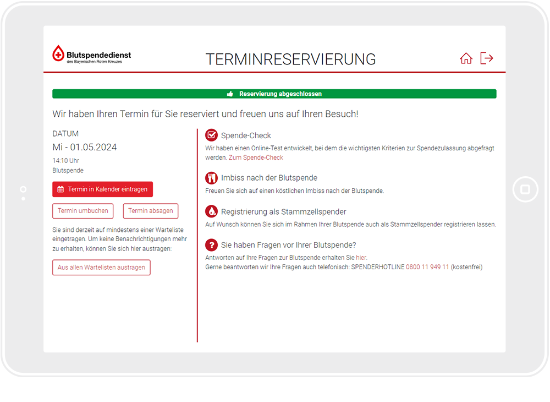Go to the home page icon

[466, 58]
